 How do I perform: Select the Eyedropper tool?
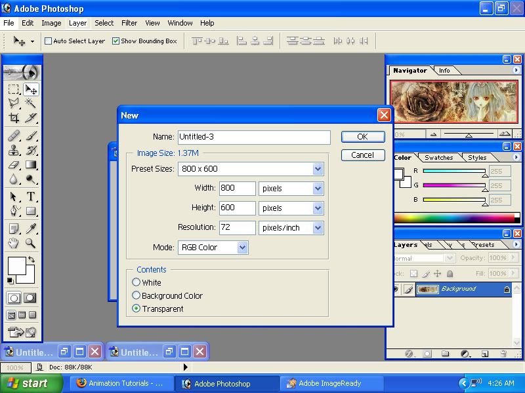click(x=31, y=229)
